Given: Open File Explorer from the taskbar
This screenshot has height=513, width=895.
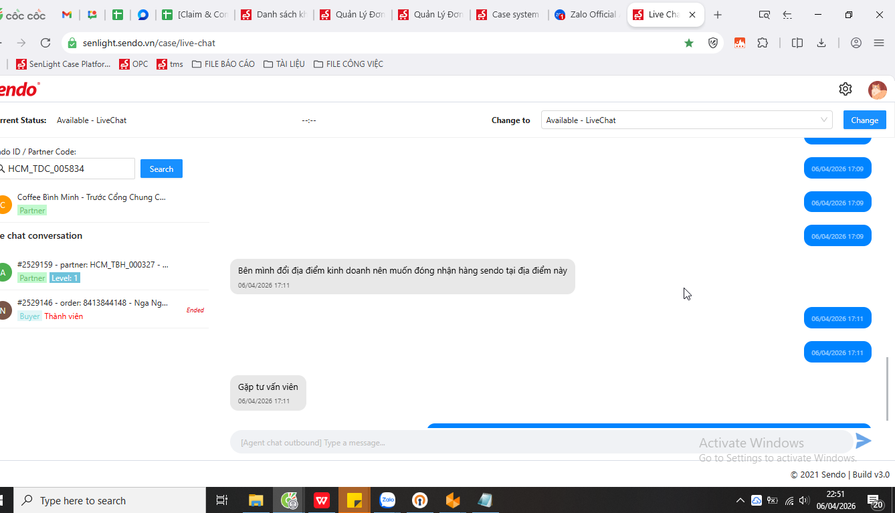Looking at the screenshot, I should (256, 500).
